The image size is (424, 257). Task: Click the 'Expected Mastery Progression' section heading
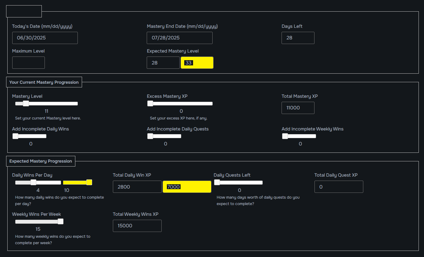point(41,161)
